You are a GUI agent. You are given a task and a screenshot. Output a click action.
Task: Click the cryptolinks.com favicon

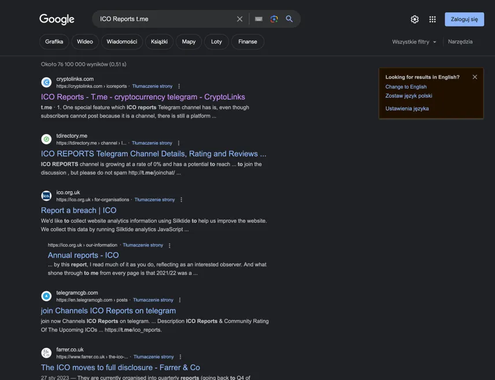(x=46, y=83)
